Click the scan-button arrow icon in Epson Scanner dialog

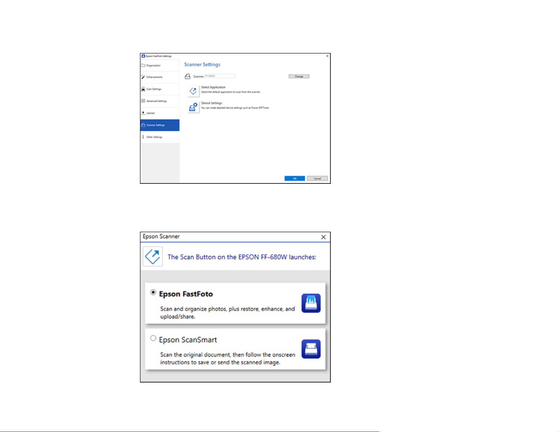point(153,256)
